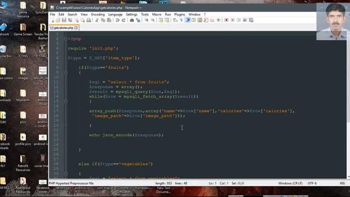Select the getcalories.php document tab
The width and height of the screenshot is (350, 197).
63,28
